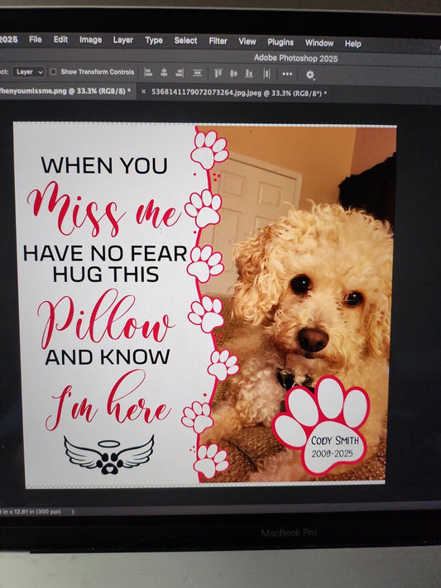Enable Show Transform Controls checkbox
441x588 pixels.
[x=53, y=72]
